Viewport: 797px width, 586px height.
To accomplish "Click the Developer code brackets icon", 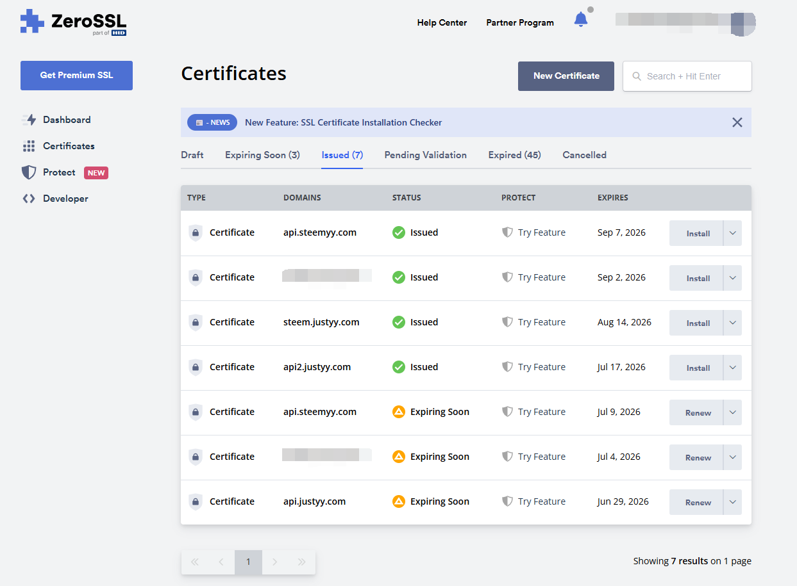I will [x=29, y=199].
